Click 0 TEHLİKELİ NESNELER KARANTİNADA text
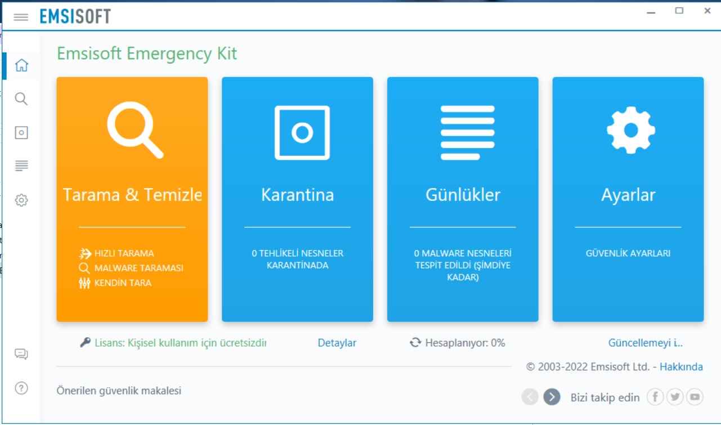This screenshot has height=425, width=721. [x=297, y=259]
